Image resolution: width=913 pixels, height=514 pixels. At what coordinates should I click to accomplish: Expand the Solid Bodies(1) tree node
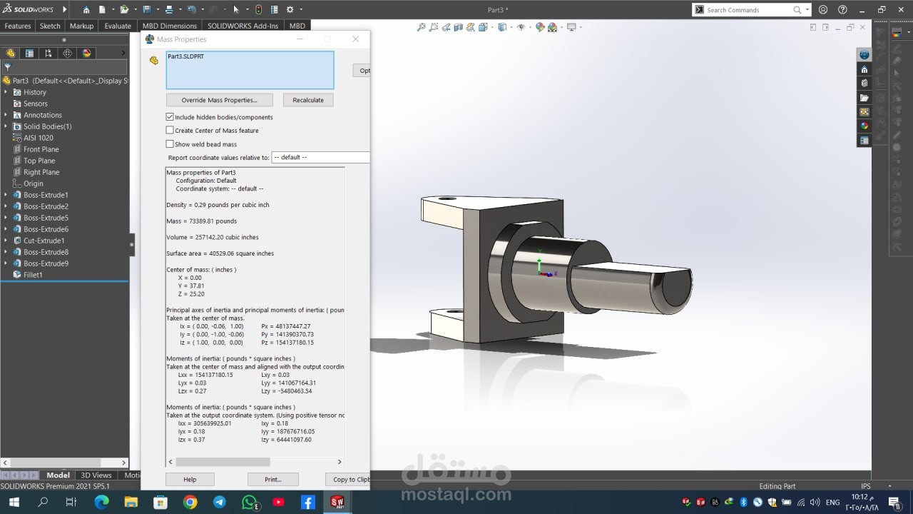6,126
